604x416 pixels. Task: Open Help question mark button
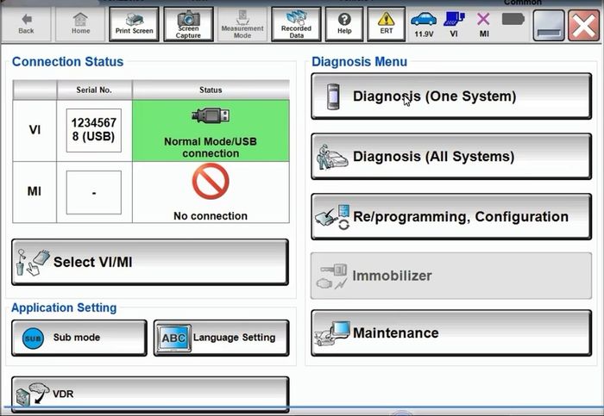click(344, 24)
